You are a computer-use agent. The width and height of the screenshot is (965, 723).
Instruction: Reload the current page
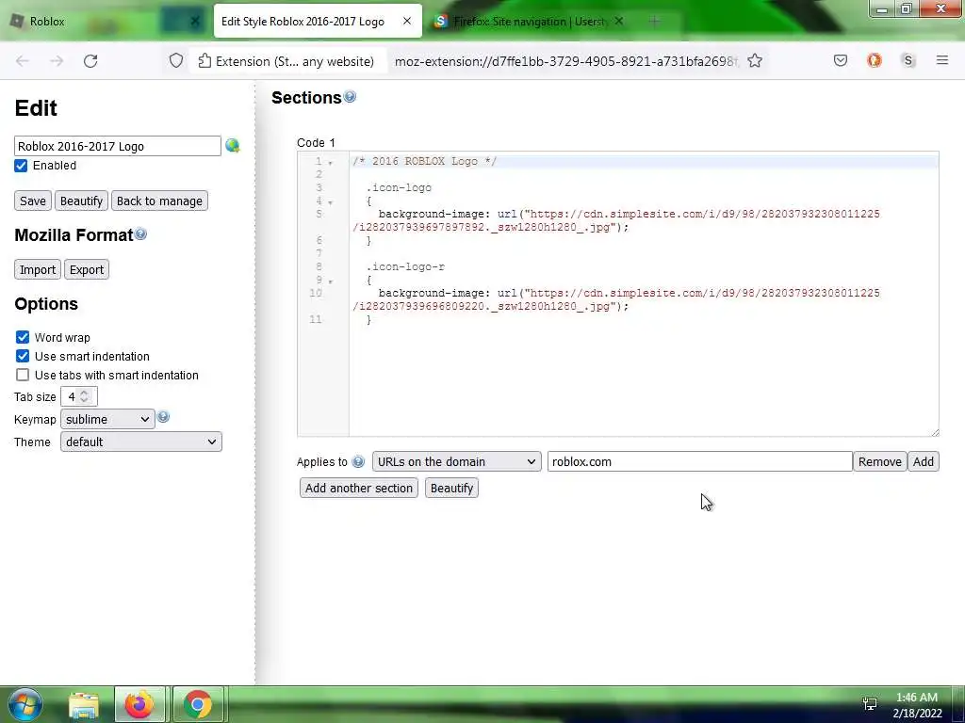(x=90, y=61)
